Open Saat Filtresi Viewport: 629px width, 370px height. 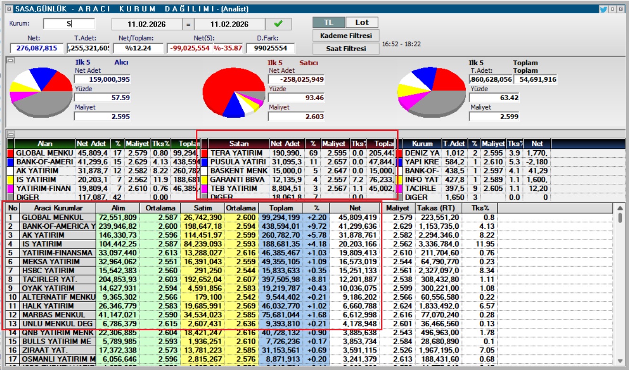[x=346, y=49]
